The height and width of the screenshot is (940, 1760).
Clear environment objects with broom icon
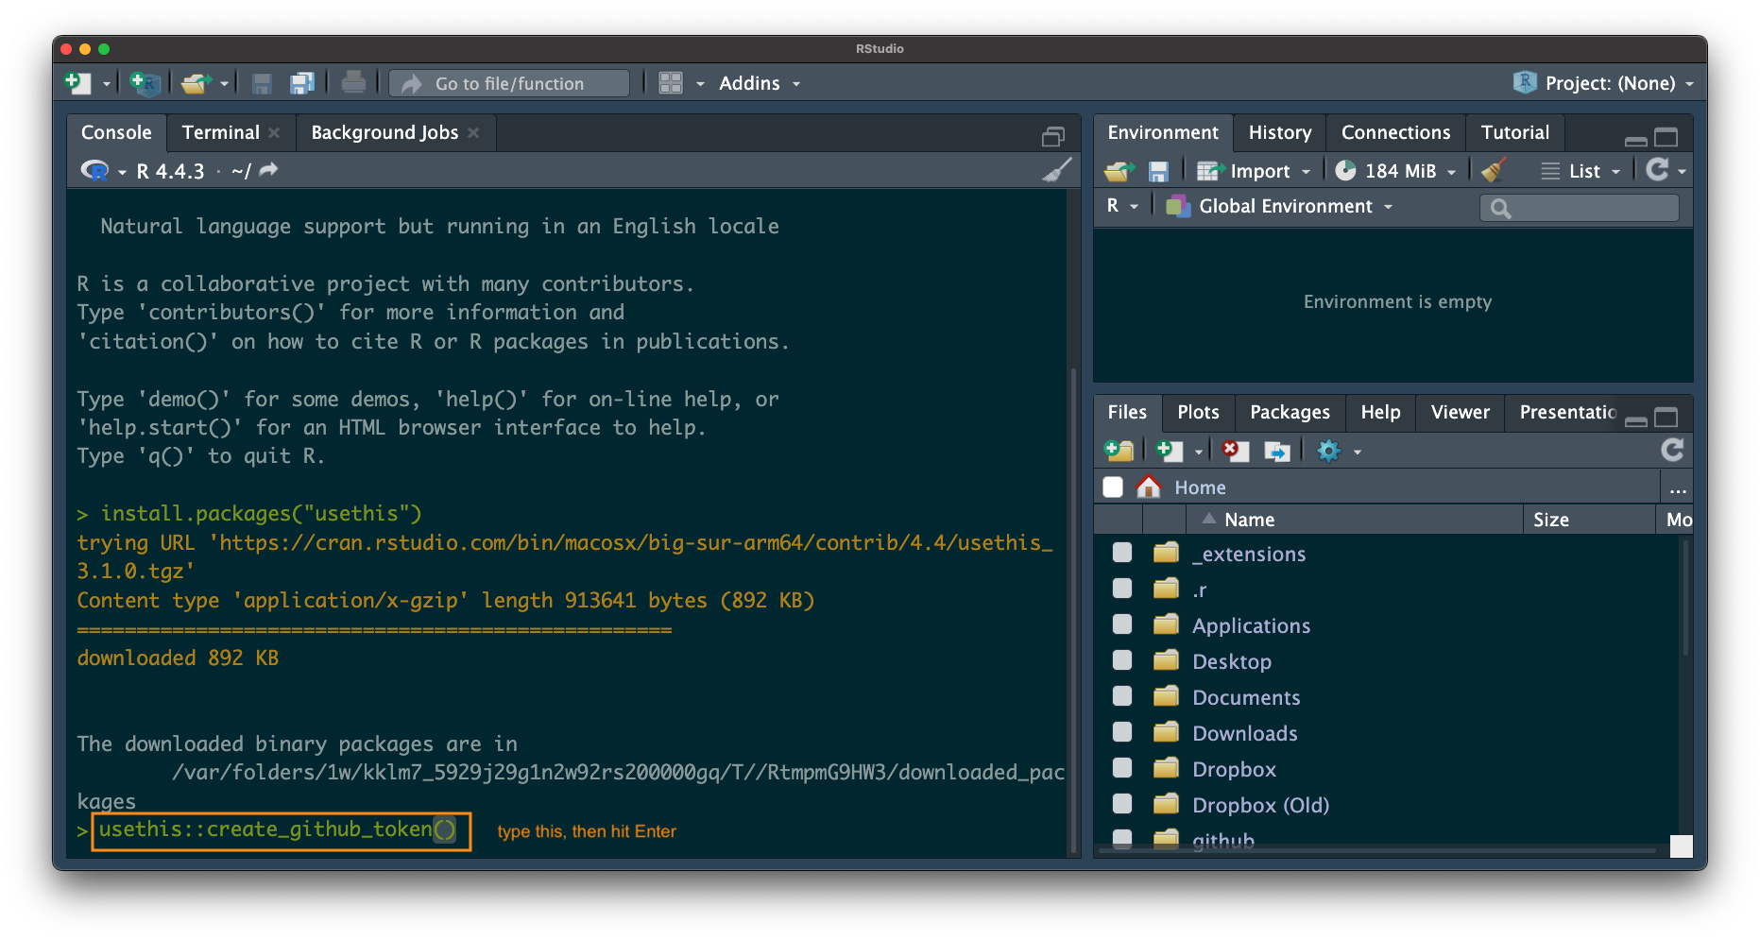(x=1494, y=170)
